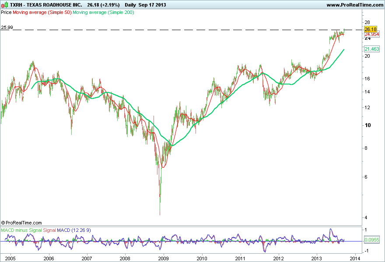Click the 28 price axis label

point(367,22)
